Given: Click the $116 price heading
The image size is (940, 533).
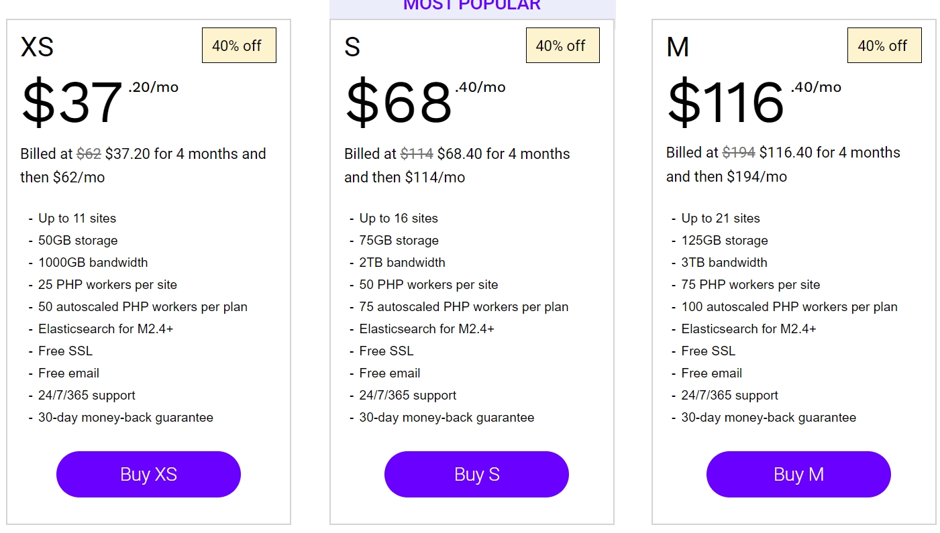Looking at the screenshot, I should (x=725, y=102).
